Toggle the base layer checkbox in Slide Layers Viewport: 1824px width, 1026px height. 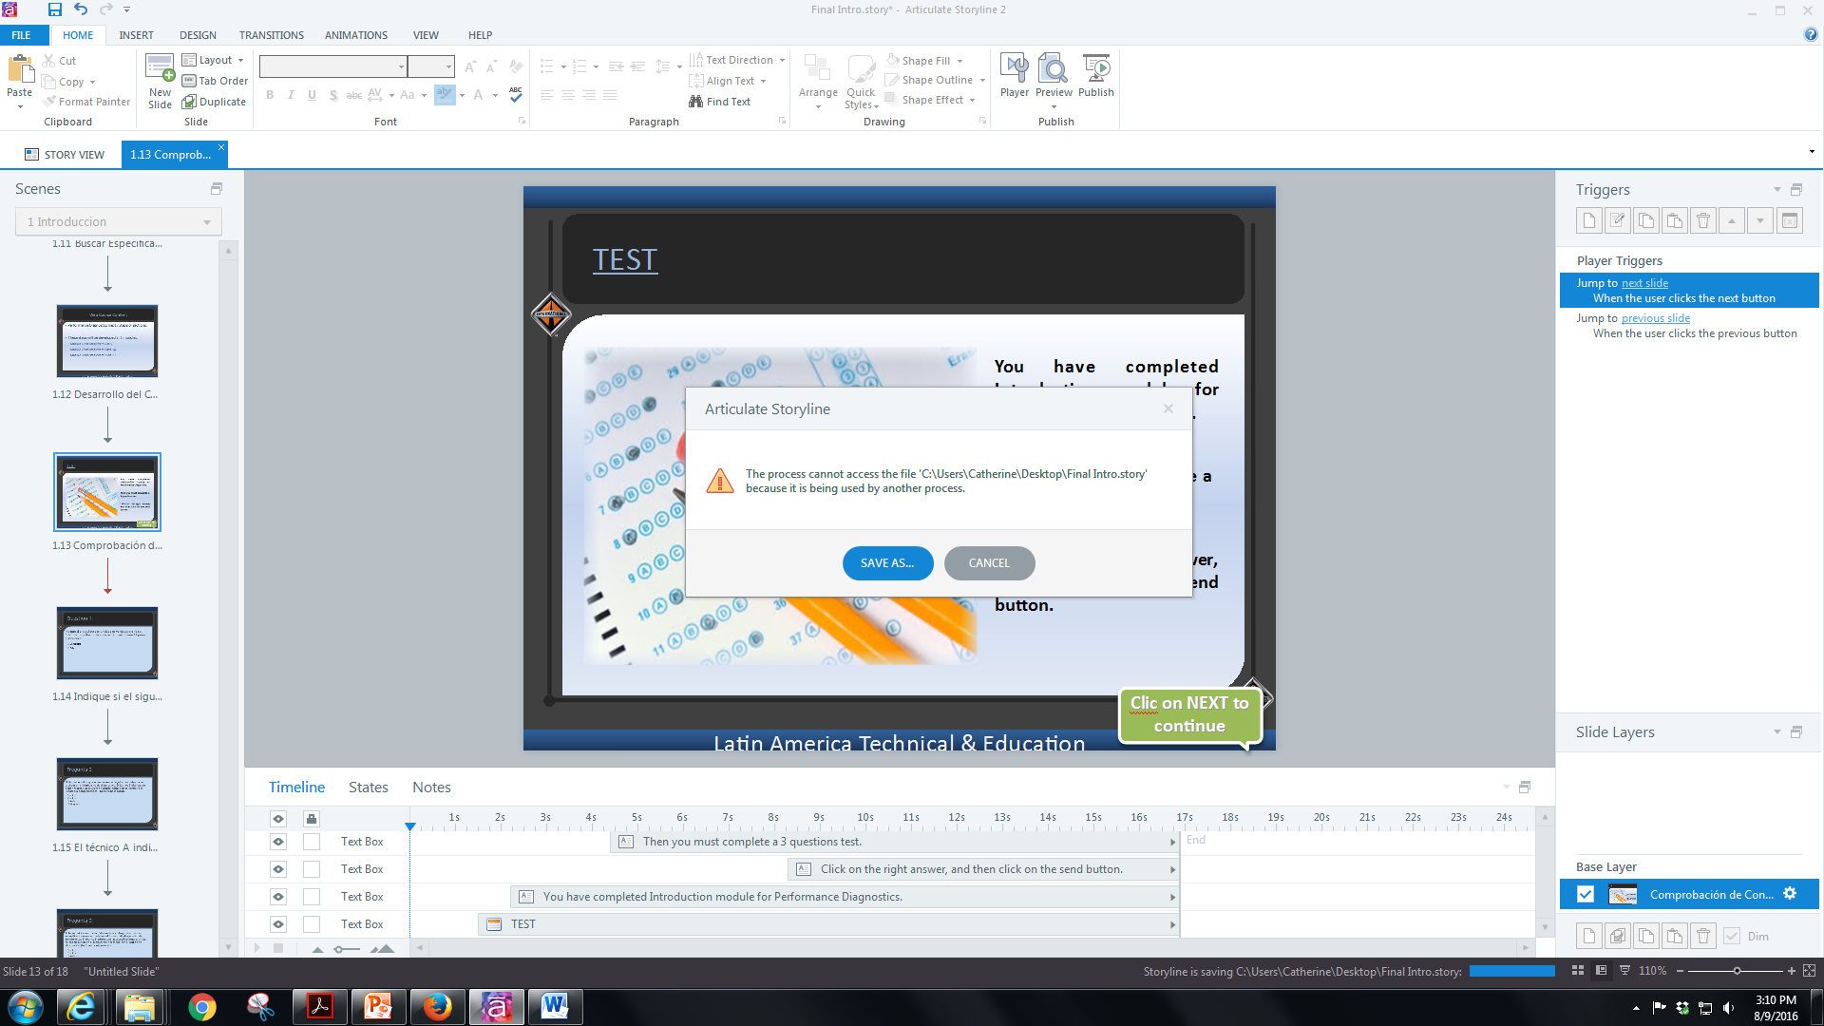[x=1586, y=894]
